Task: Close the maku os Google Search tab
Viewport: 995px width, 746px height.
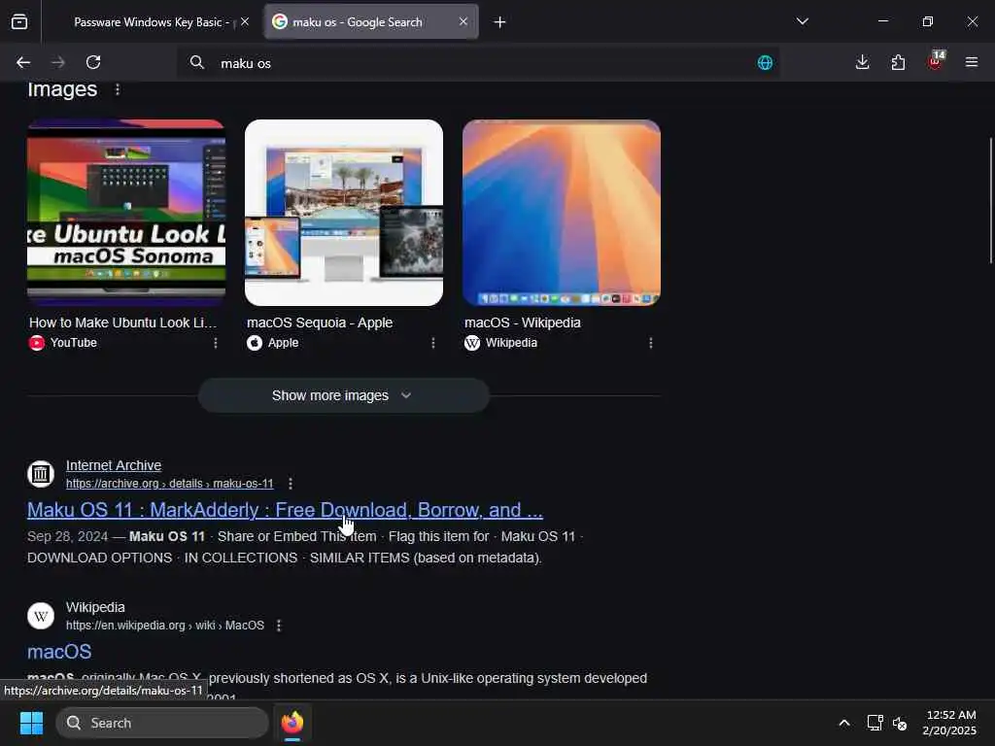Action: coord(463,21)
